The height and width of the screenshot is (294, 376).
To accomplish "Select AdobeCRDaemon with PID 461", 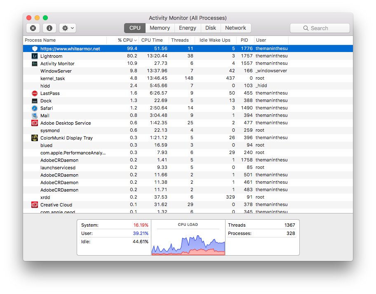I will click(x=188, y=183).
